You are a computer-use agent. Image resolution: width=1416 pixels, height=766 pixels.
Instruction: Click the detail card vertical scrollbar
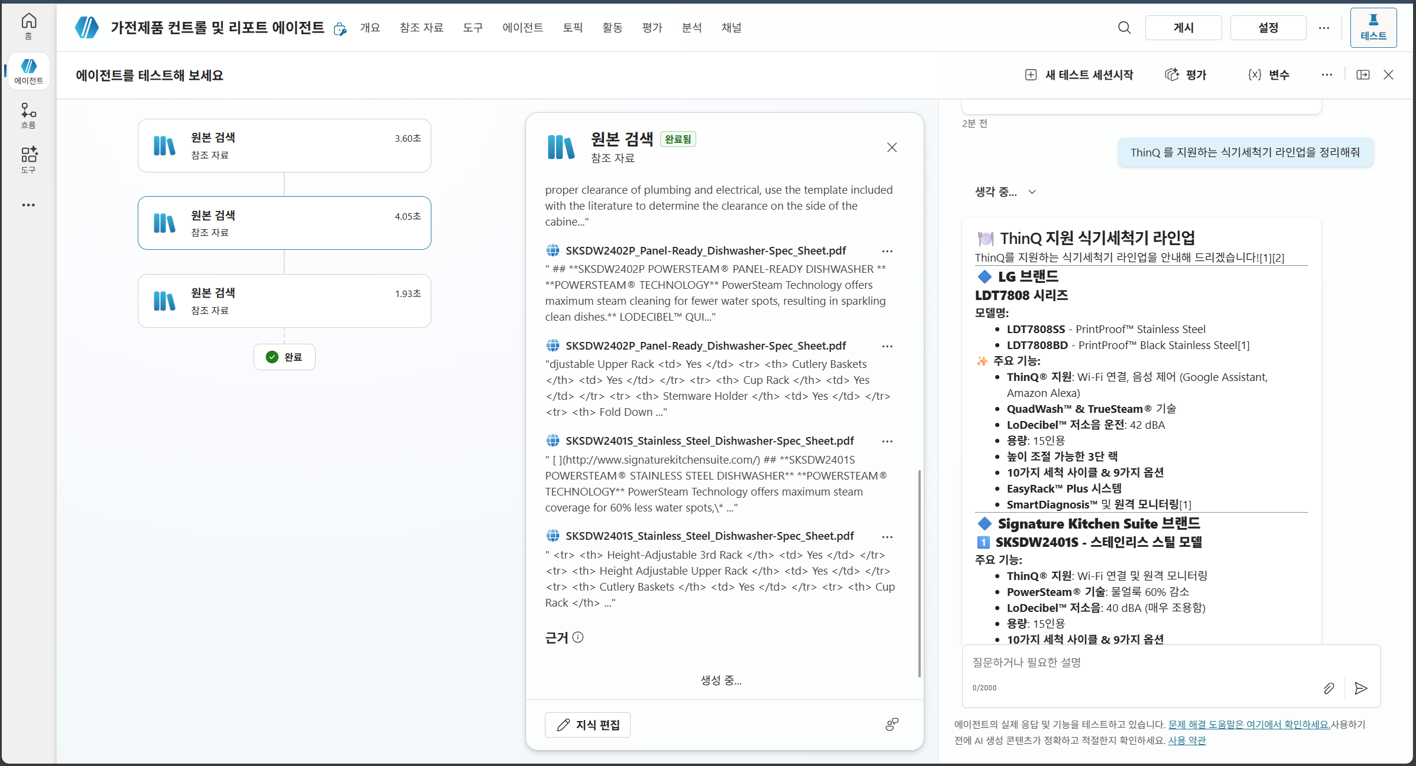coord(919,573)
